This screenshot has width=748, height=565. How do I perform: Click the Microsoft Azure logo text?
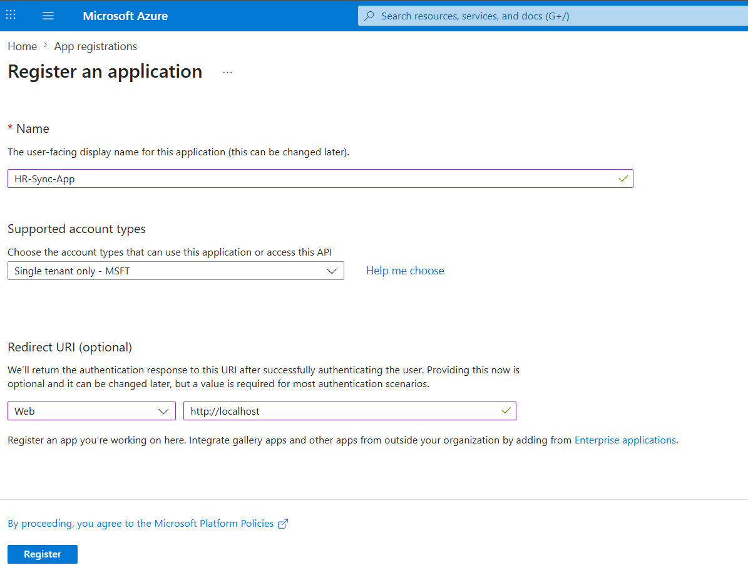tap(125, 16)
